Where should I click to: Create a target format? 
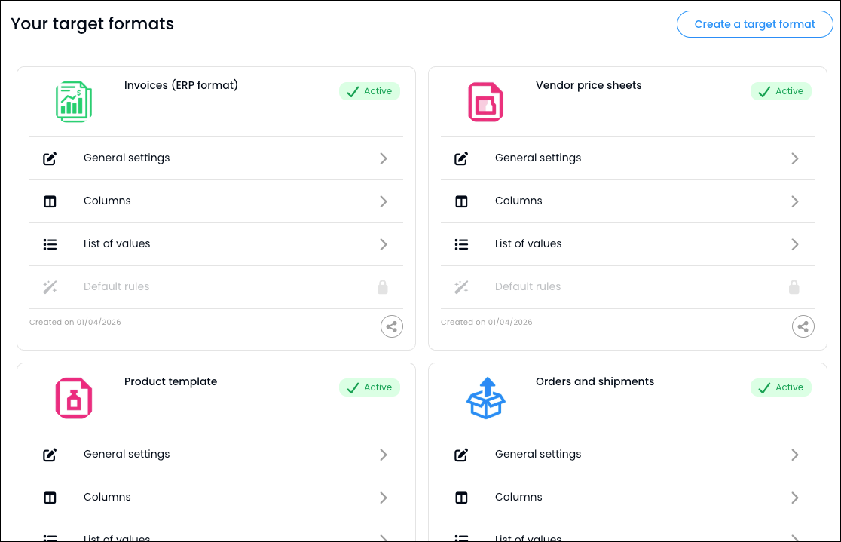[754, 24]
